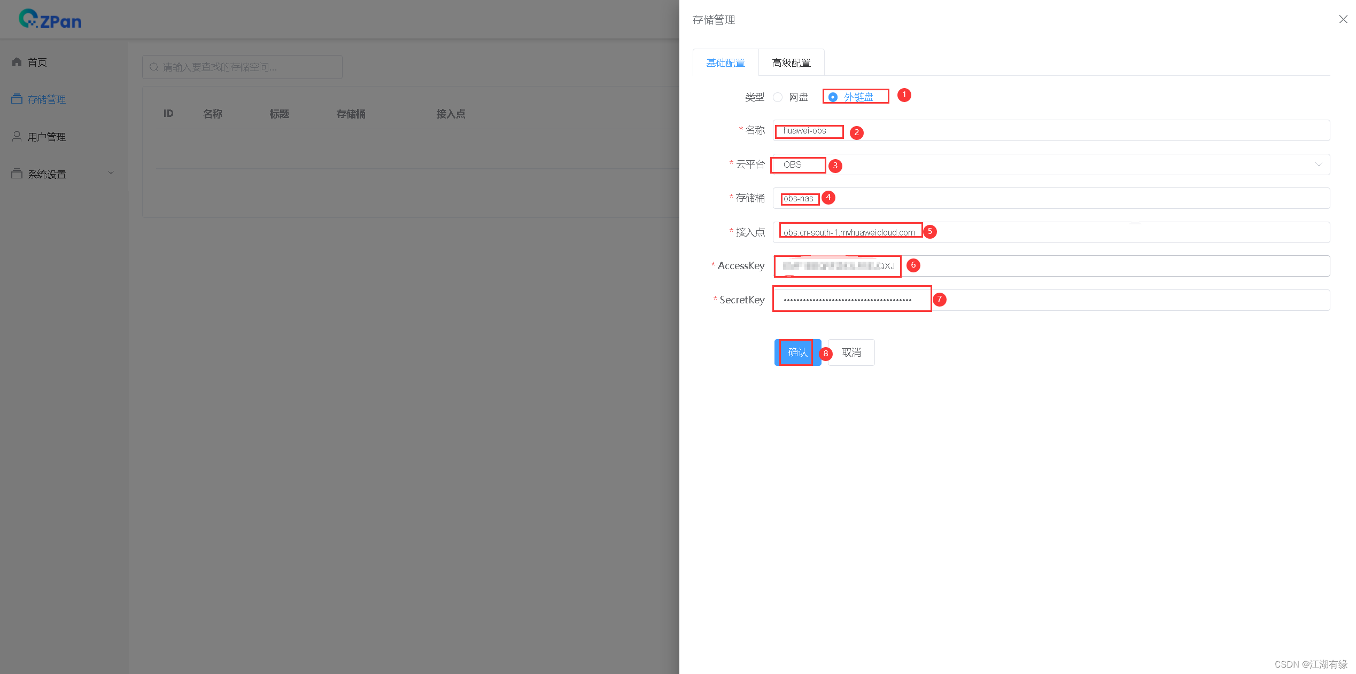Click the ID column header
The image size is (1356, 674).
coord(168,114)
